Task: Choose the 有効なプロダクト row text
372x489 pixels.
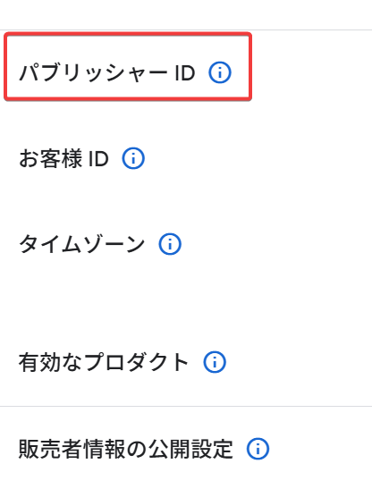Action: coord(104,362)
